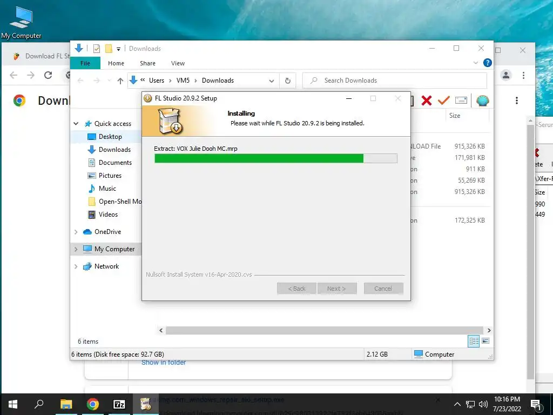Open the downloads page three-dot menu in Chrome
The width and height of the screenshot is (553, 415).
(x=517, y=101)
